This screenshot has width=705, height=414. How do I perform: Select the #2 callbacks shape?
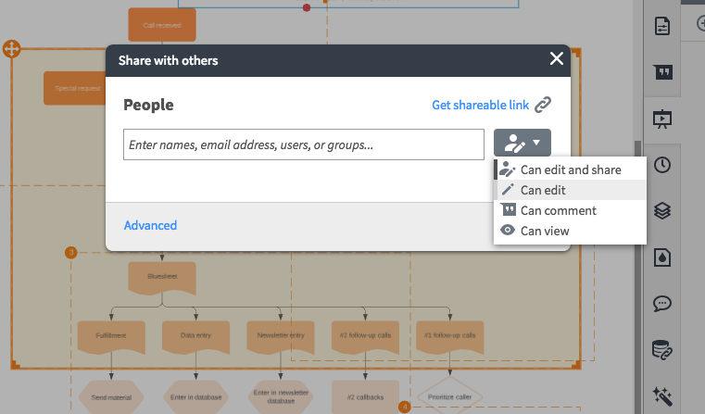[x=365, y=397]
